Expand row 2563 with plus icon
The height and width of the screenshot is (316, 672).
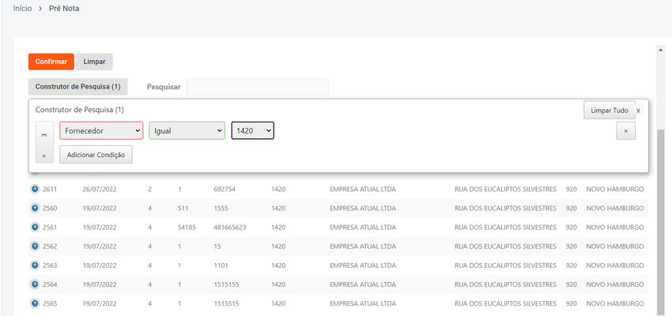pyautogui.click(x=35, y=265)
